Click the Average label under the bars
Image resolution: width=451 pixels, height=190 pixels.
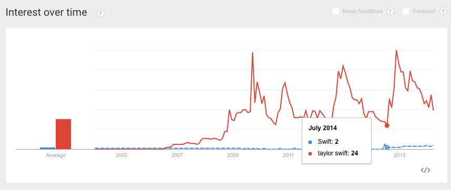(x=56, y=155)
